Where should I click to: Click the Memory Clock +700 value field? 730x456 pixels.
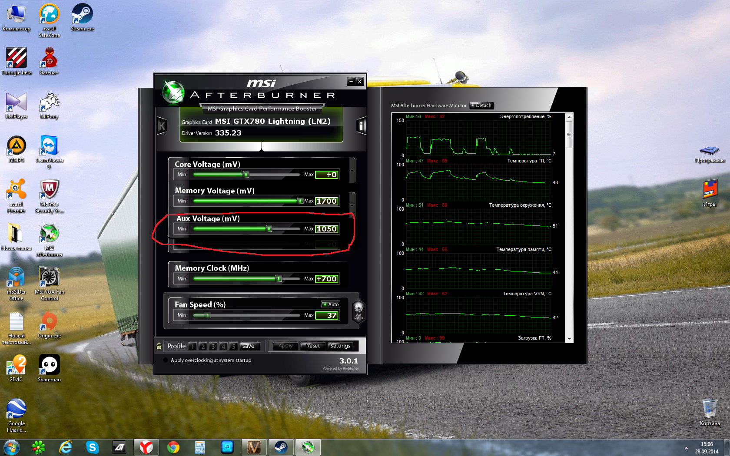[327, 279]
